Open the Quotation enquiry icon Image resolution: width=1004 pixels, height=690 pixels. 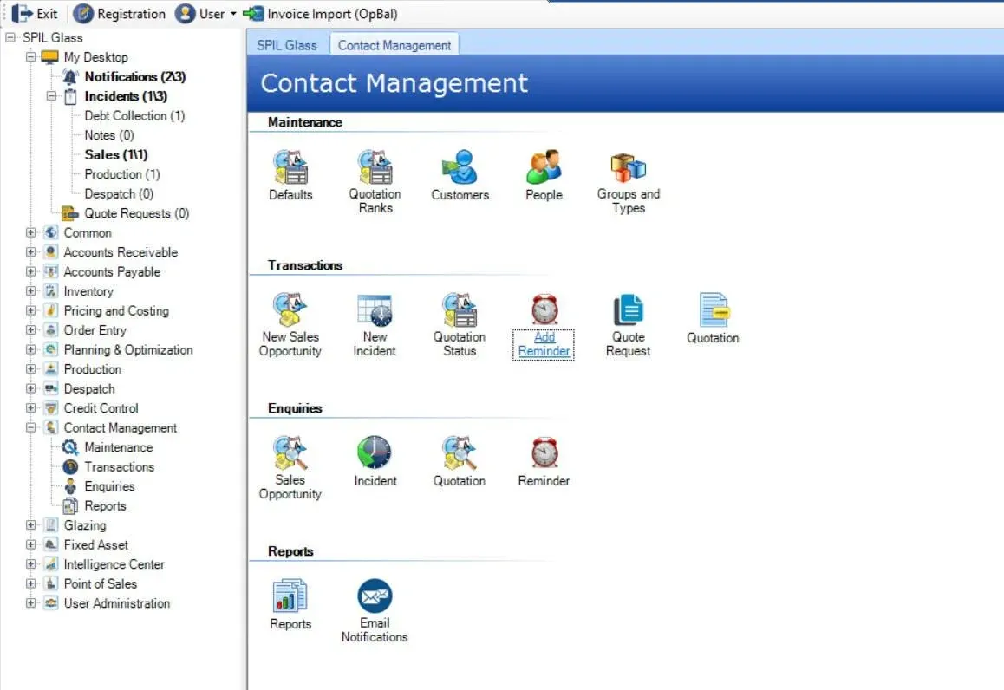pyautogui.click(x=460, y=452)
